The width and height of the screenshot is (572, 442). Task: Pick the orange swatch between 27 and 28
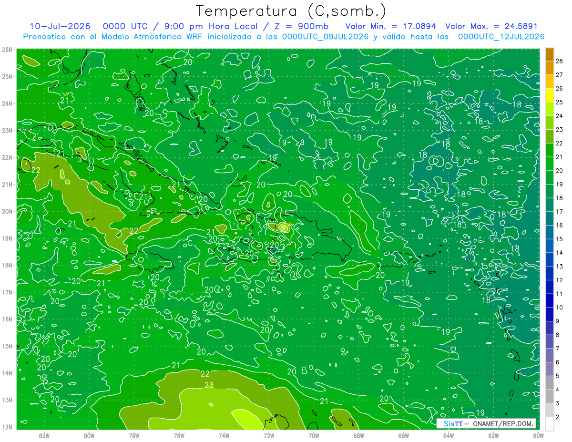coord(550,68)
